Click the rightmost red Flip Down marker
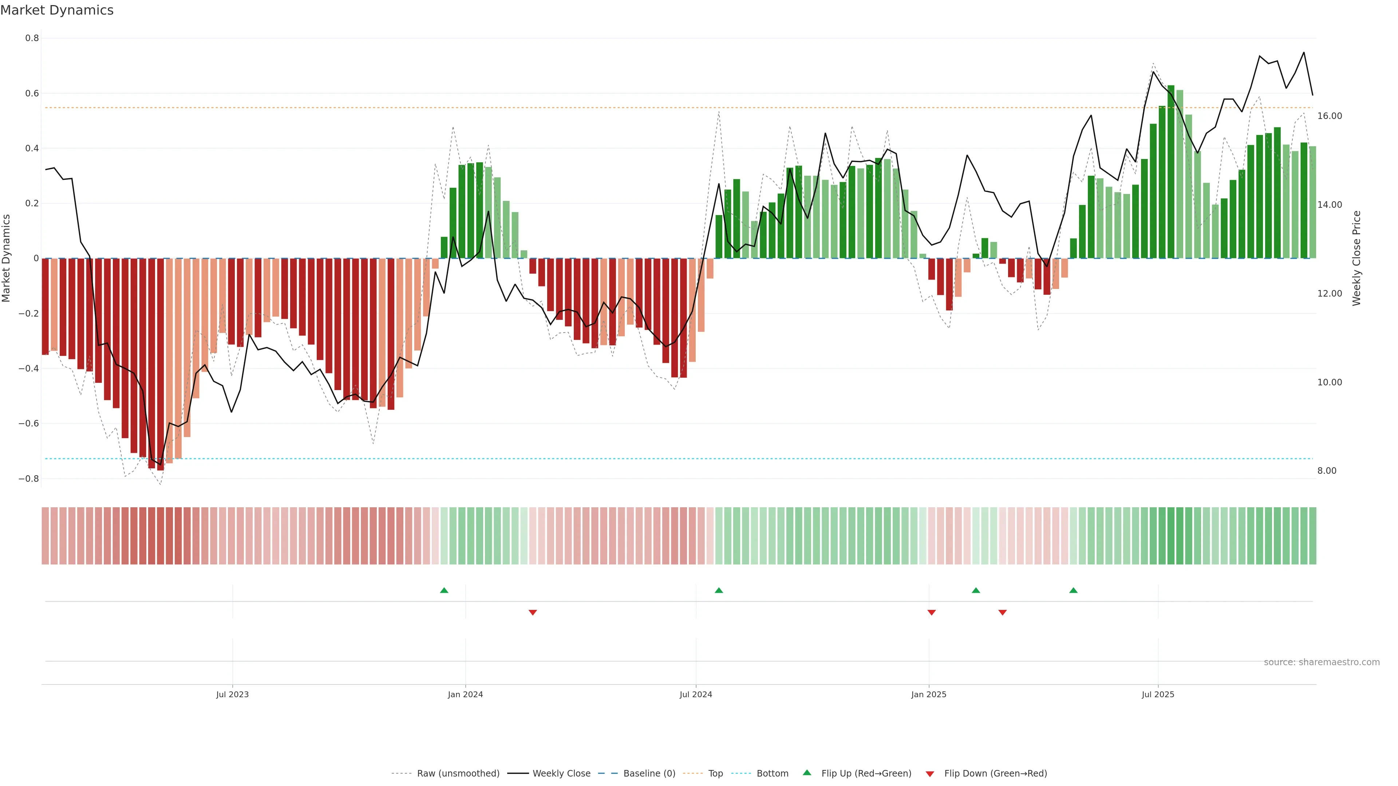The width and height of the screenshot is (1398, 786). [x=1002, y=612]
